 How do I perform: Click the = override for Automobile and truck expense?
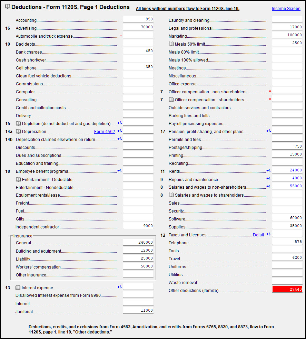tap(121, 36)
